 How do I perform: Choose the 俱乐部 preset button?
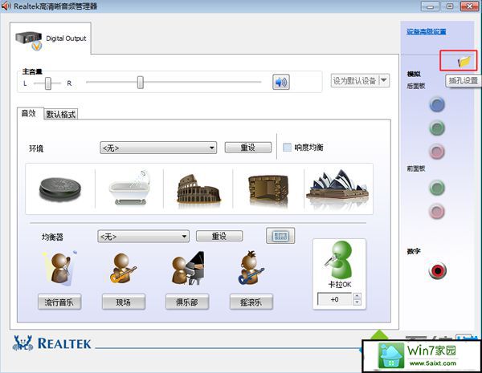click(x=187, y=302)
